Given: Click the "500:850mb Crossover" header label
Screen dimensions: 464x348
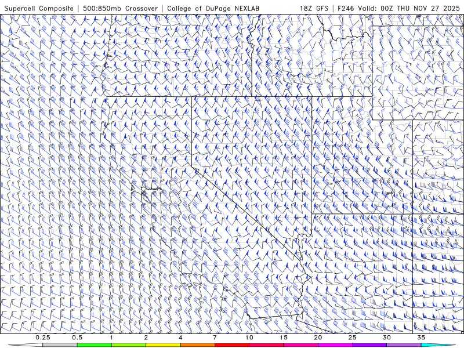Looking at the screenshot, I should coord(120,8).
